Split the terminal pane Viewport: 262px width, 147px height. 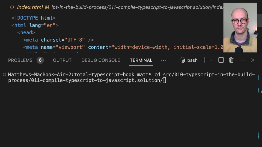click(221, 60)
